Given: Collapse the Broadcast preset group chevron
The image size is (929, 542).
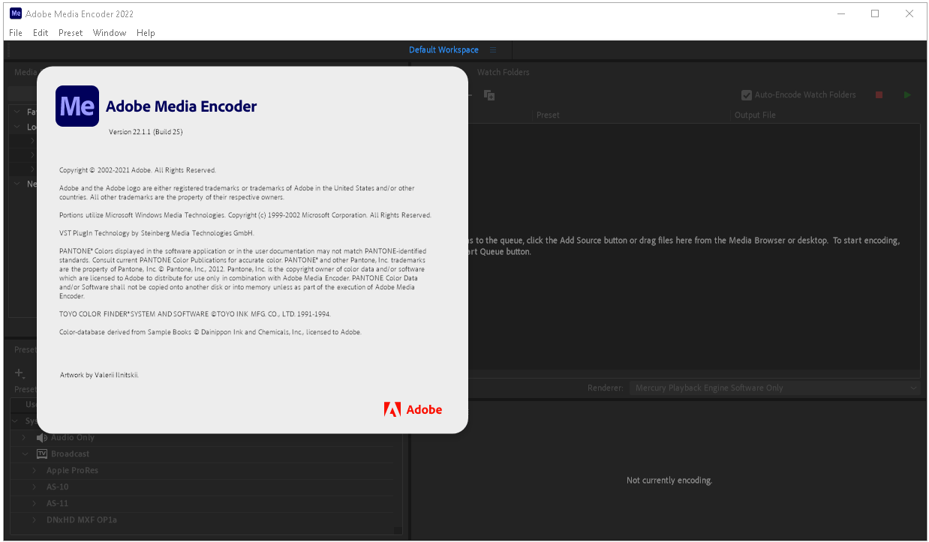Looking at the screenshot, I should (24, 454).
